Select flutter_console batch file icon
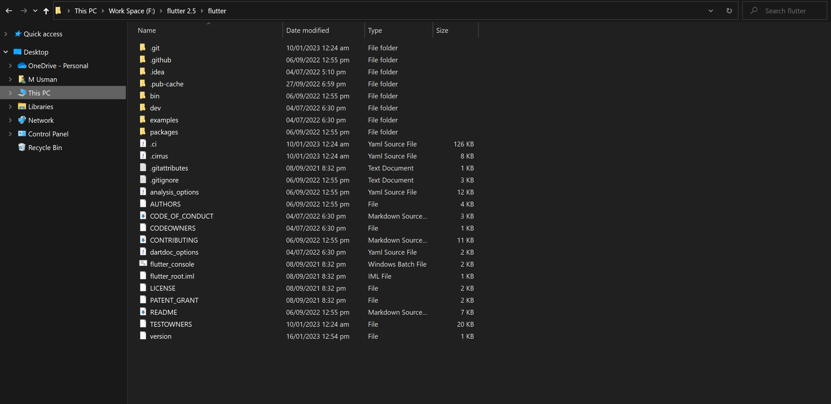Image resolution: width=831 pixels, height=404 pixels. coord(143,263)
